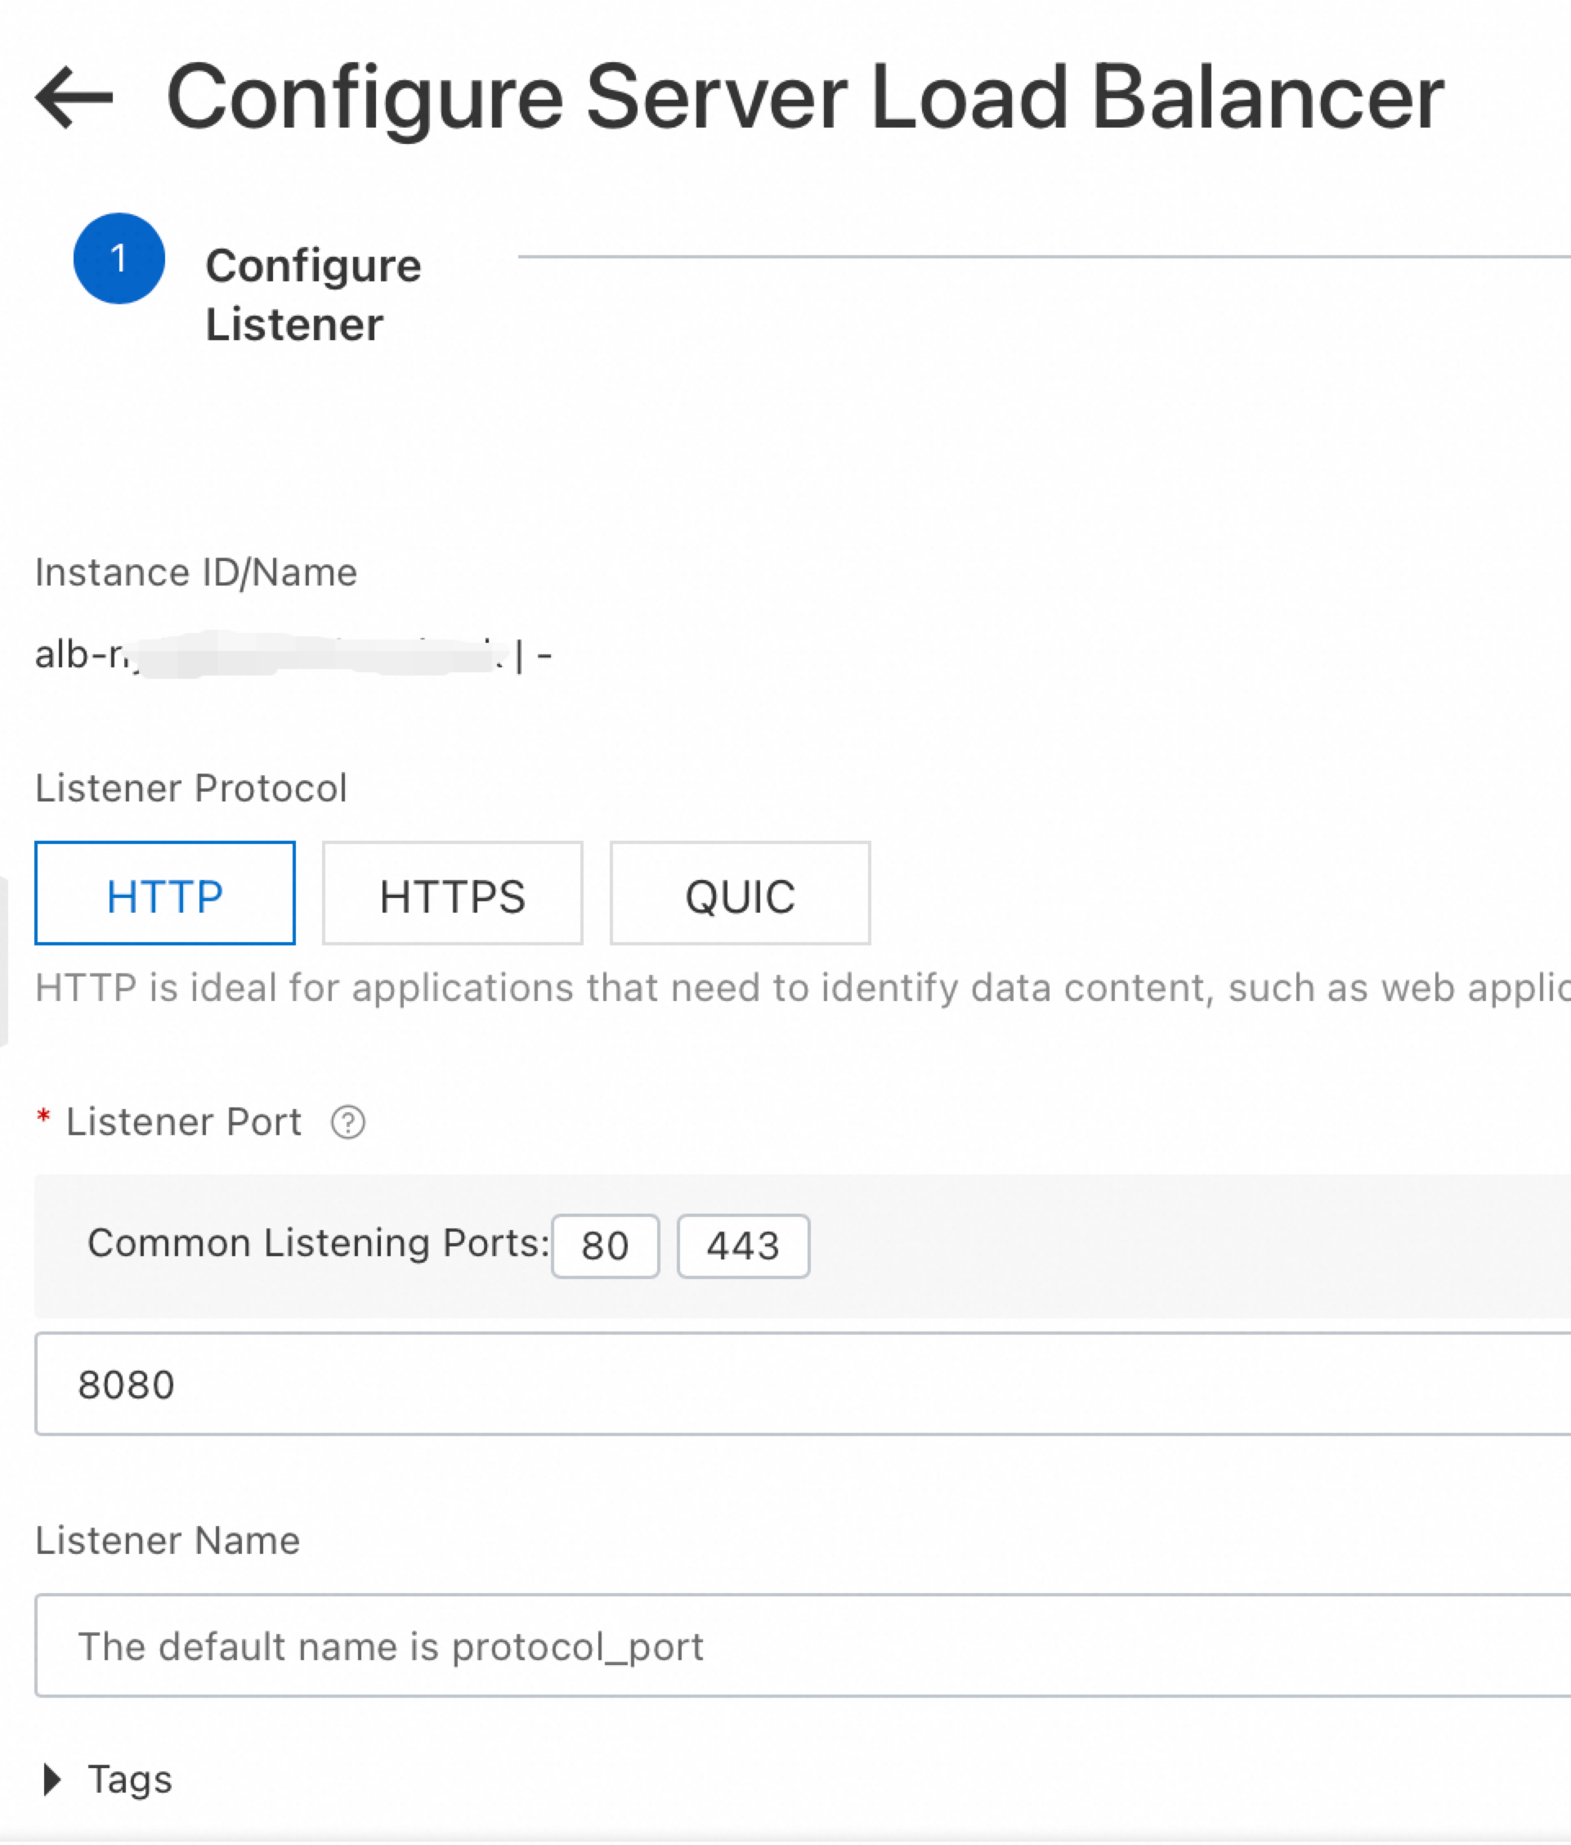
Task: Click the Listener Port field containing 8080
Action: tap(801, 1384)
